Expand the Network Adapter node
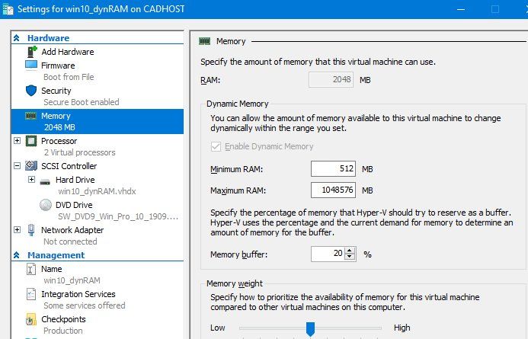 coord(18,229)
